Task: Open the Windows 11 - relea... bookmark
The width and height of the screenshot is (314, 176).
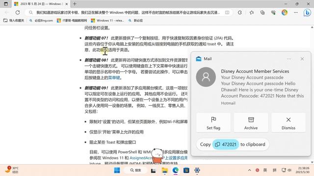Action: [107, 21]
